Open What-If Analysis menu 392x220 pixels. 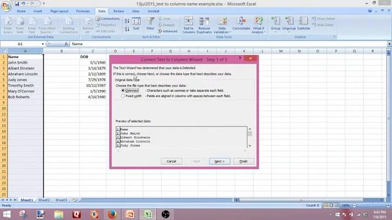258,25
